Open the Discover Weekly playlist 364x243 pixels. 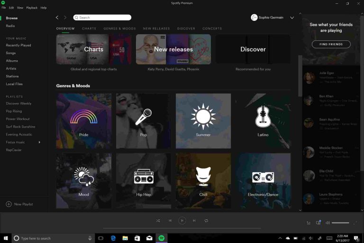coord(18,103)
